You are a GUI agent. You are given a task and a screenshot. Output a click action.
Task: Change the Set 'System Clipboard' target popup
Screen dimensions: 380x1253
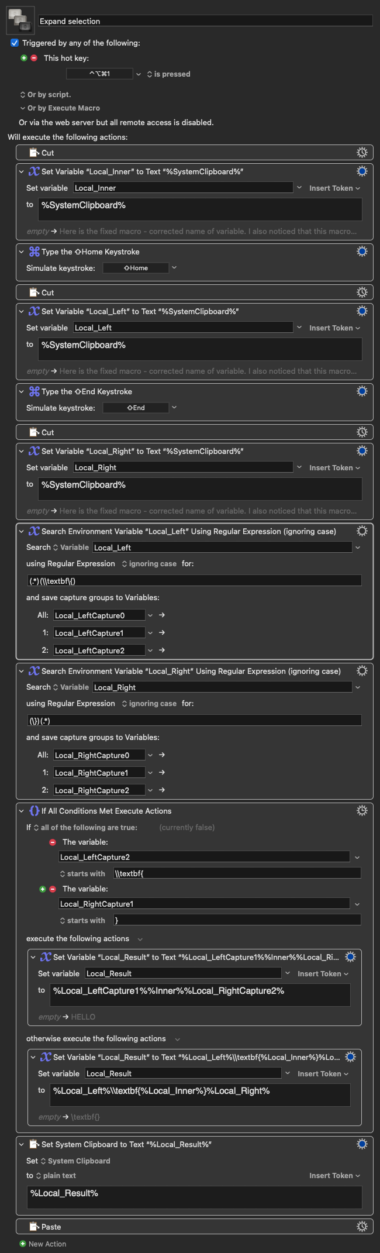coord(75,1161)
